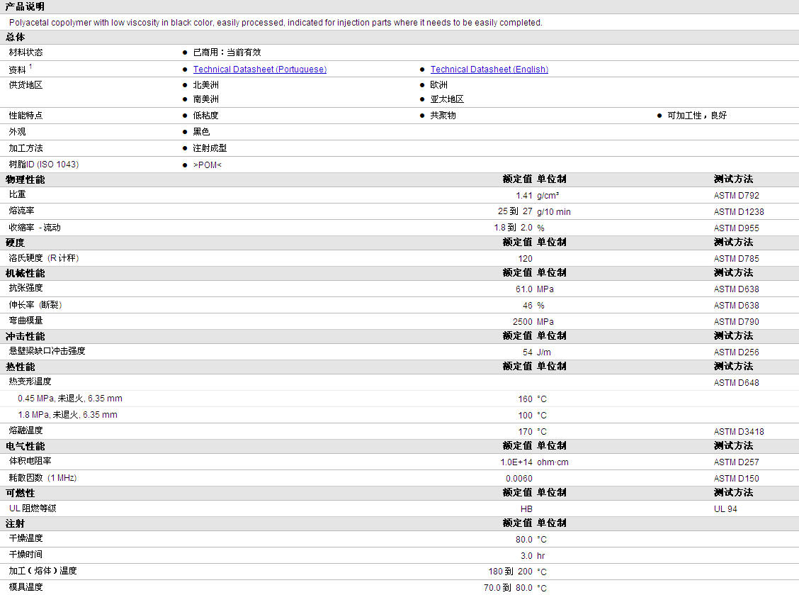
Task: Click the 亚太地区 region entry
Action: (x=447, y=99)
